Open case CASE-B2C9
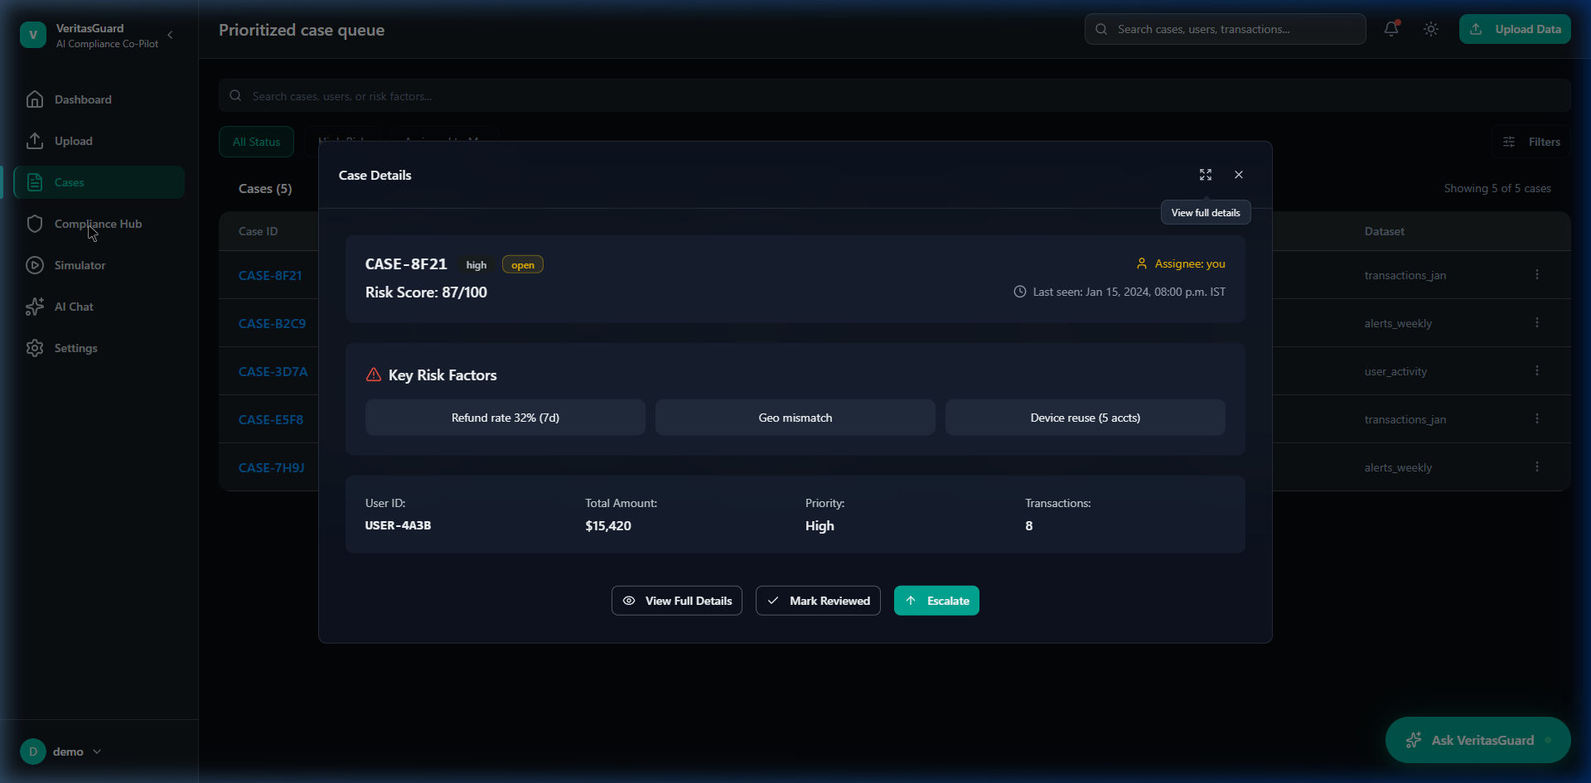 tap(272, 323)
